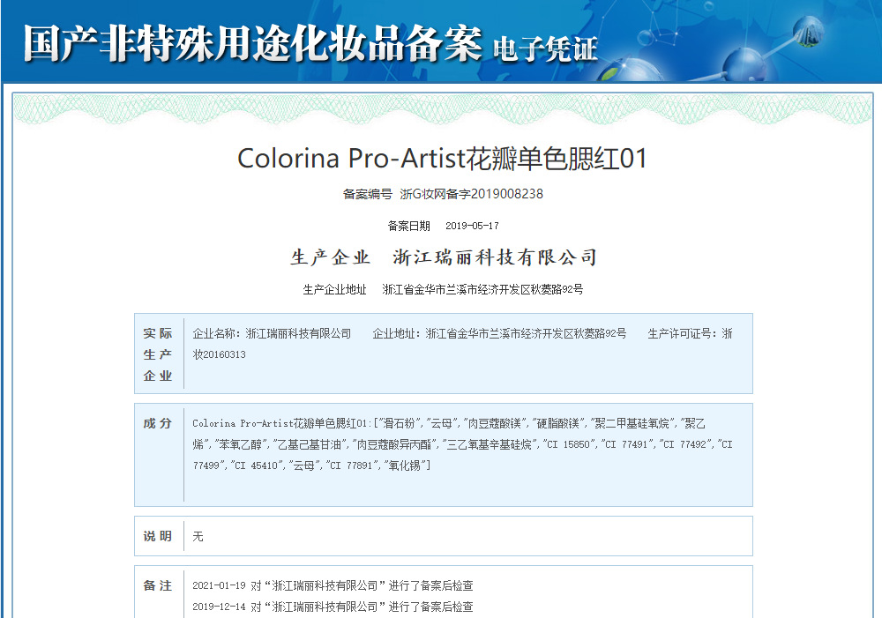
Task: Select ingredient list first line starting Colorina Pro-Artist
Action: (x=449, y=423)
